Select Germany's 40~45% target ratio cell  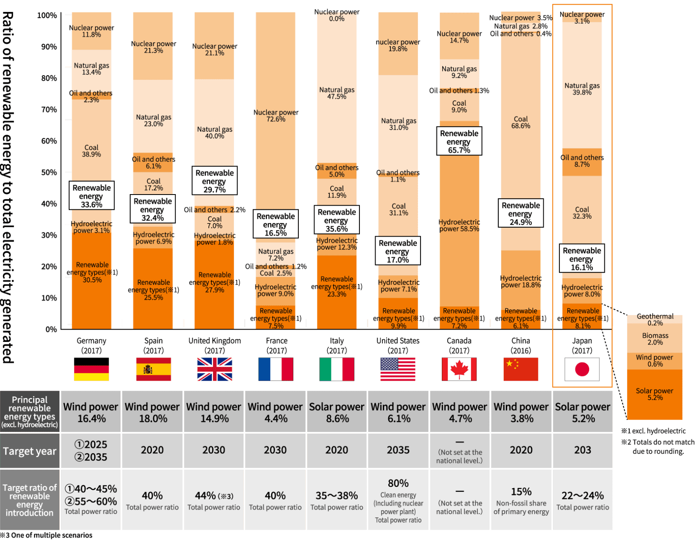tap(91, 500)
